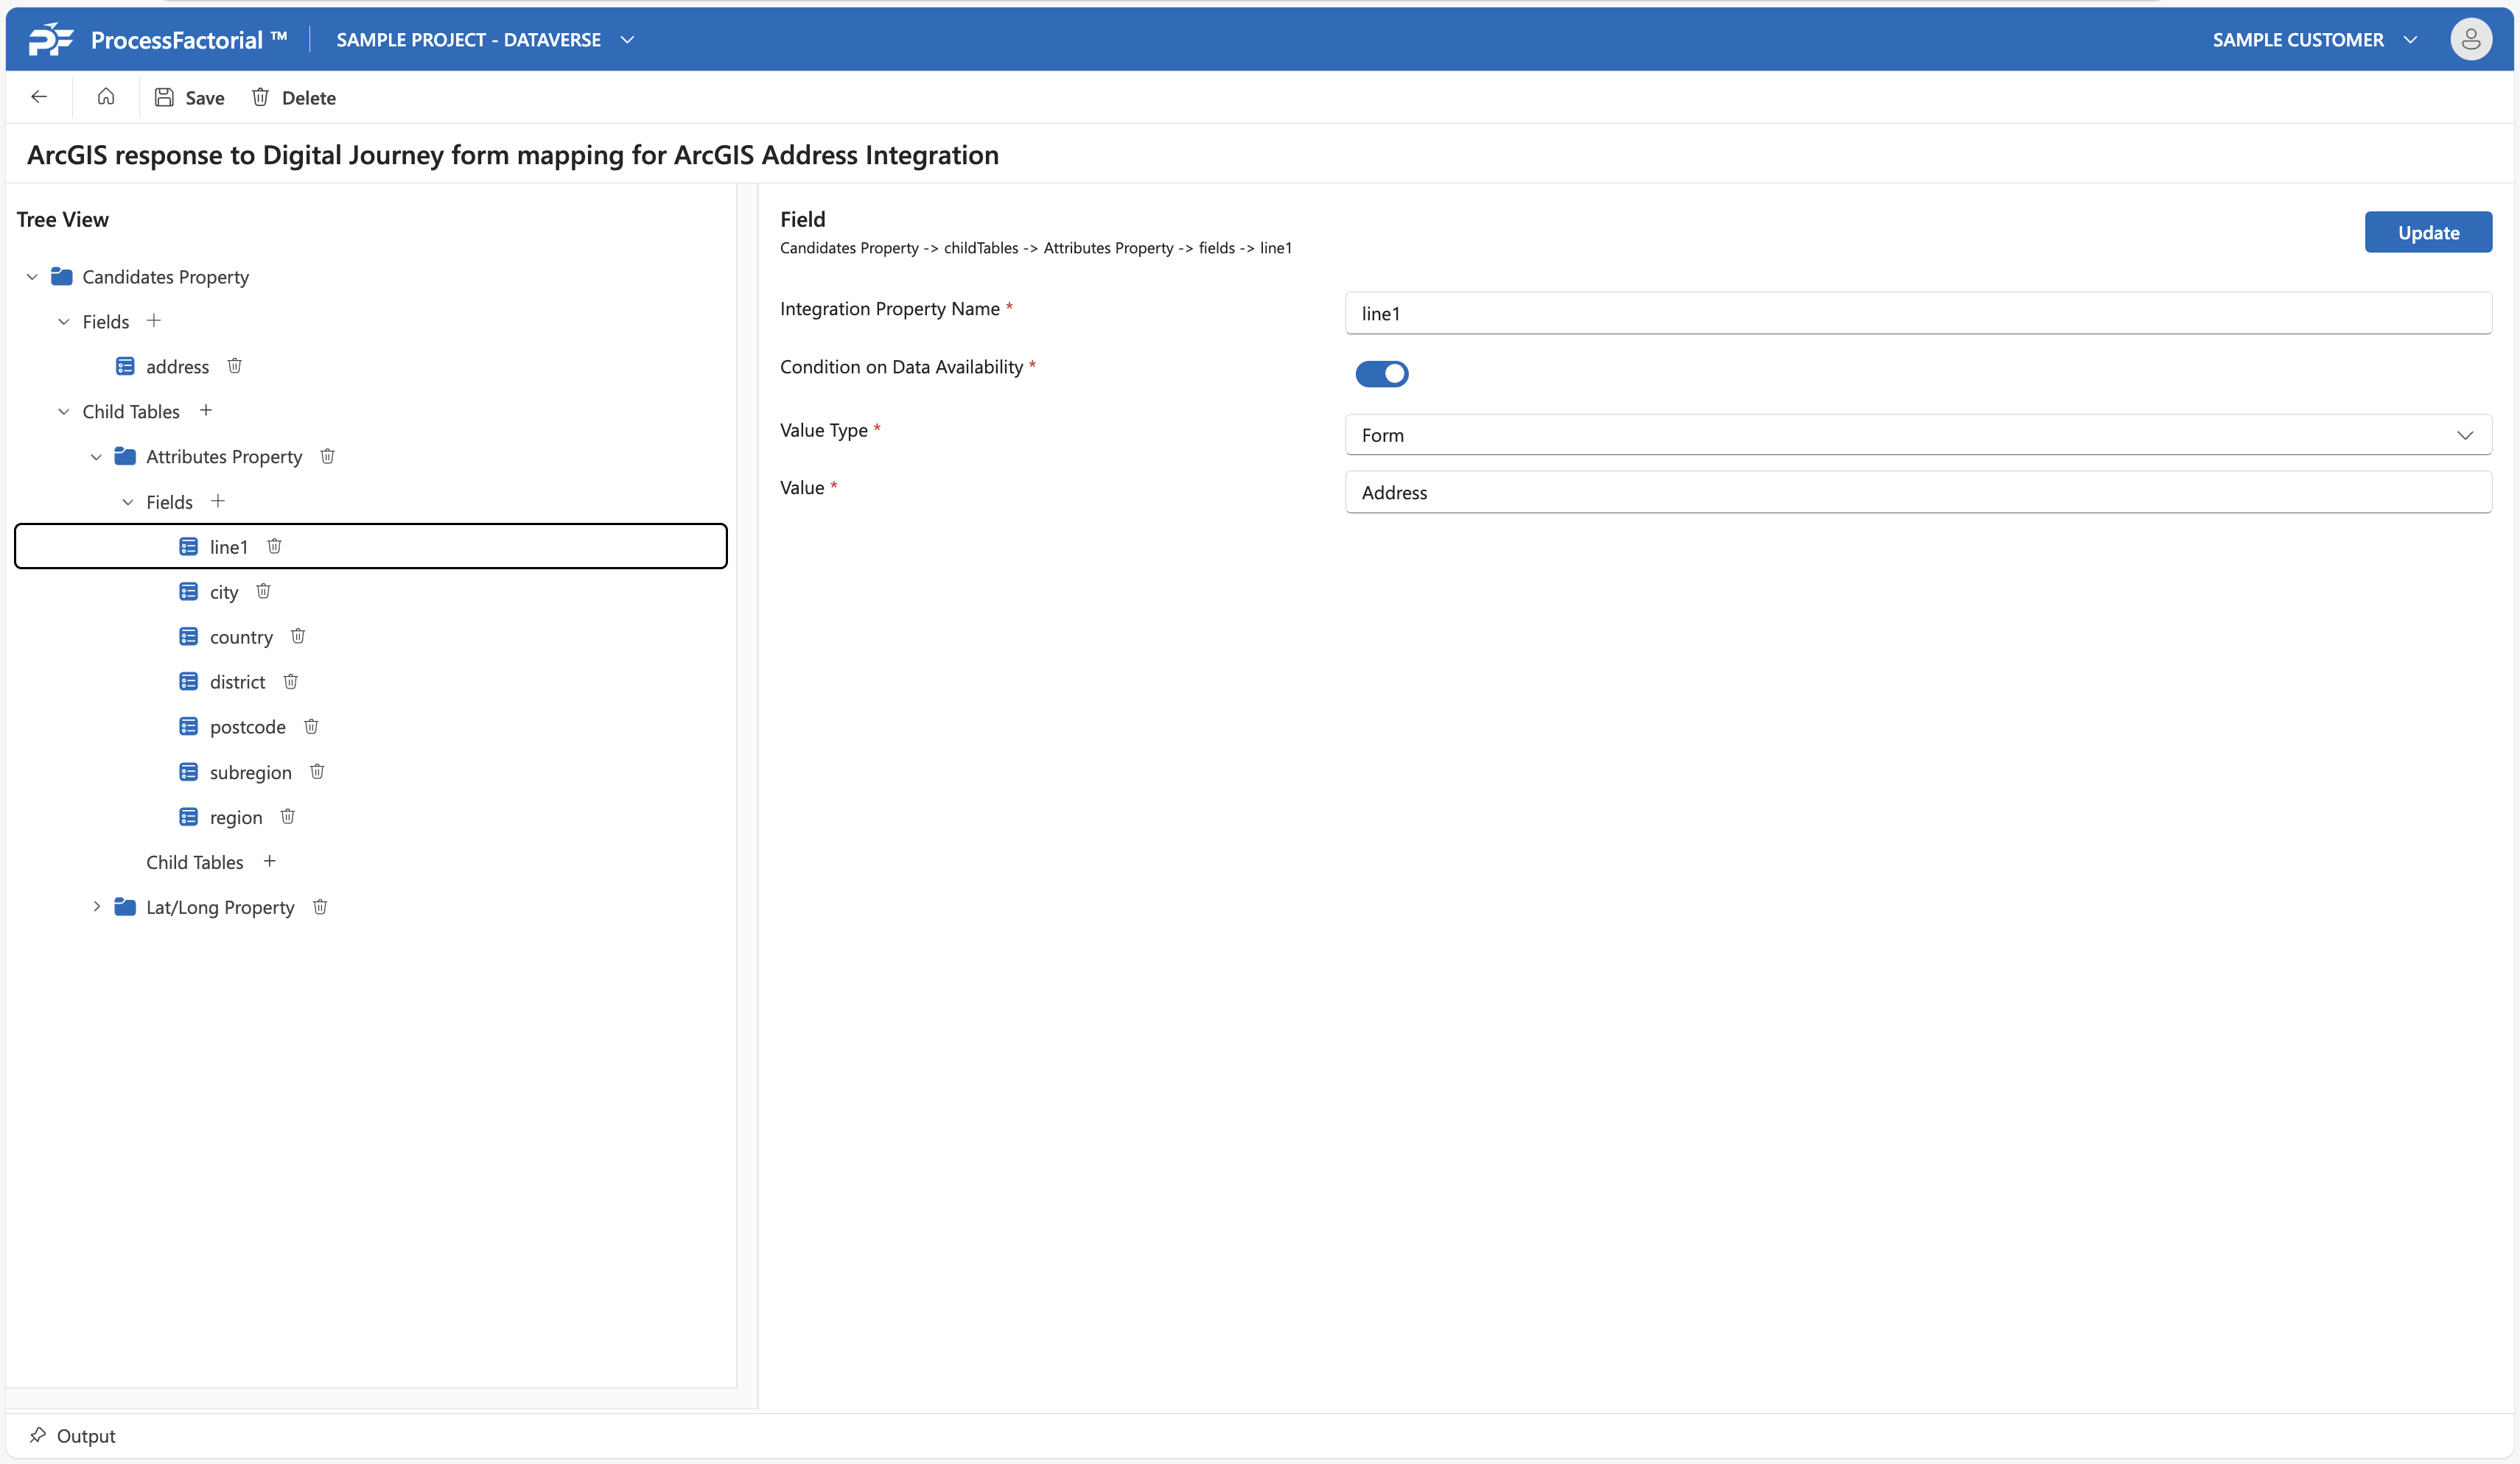
Task: Click the back arrow icon
Action: click(39, 97)
